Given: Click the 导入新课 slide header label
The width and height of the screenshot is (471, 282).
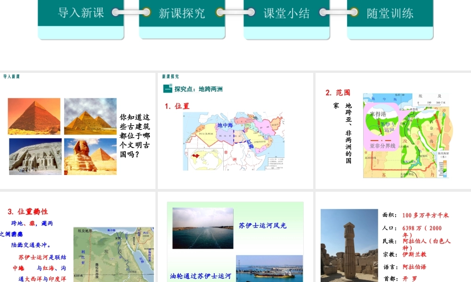Looking at the screenshot, I should click(x=11, y=77).
